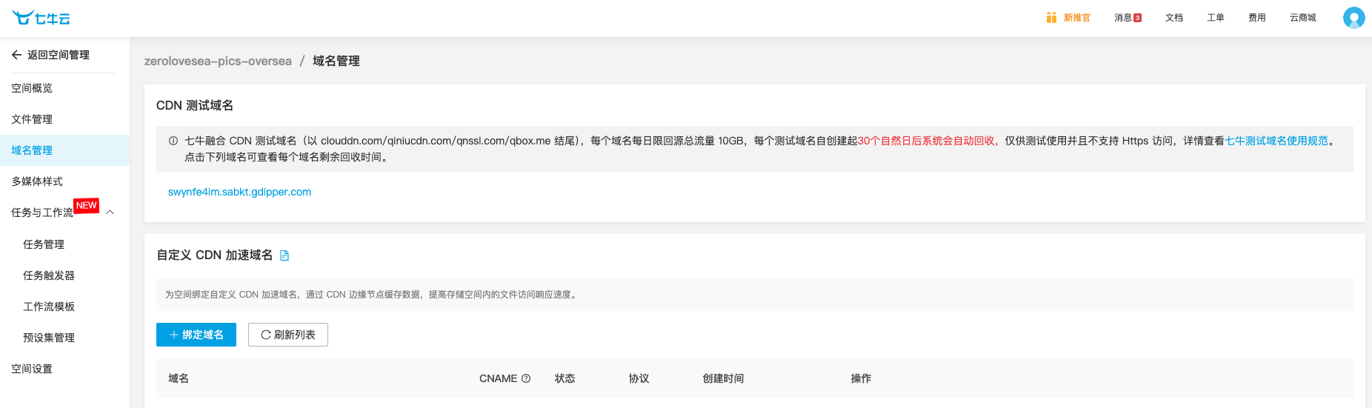Open document icon next to 自定义 CDN 加速域名
1372x408 pixels.
point(284,255)
